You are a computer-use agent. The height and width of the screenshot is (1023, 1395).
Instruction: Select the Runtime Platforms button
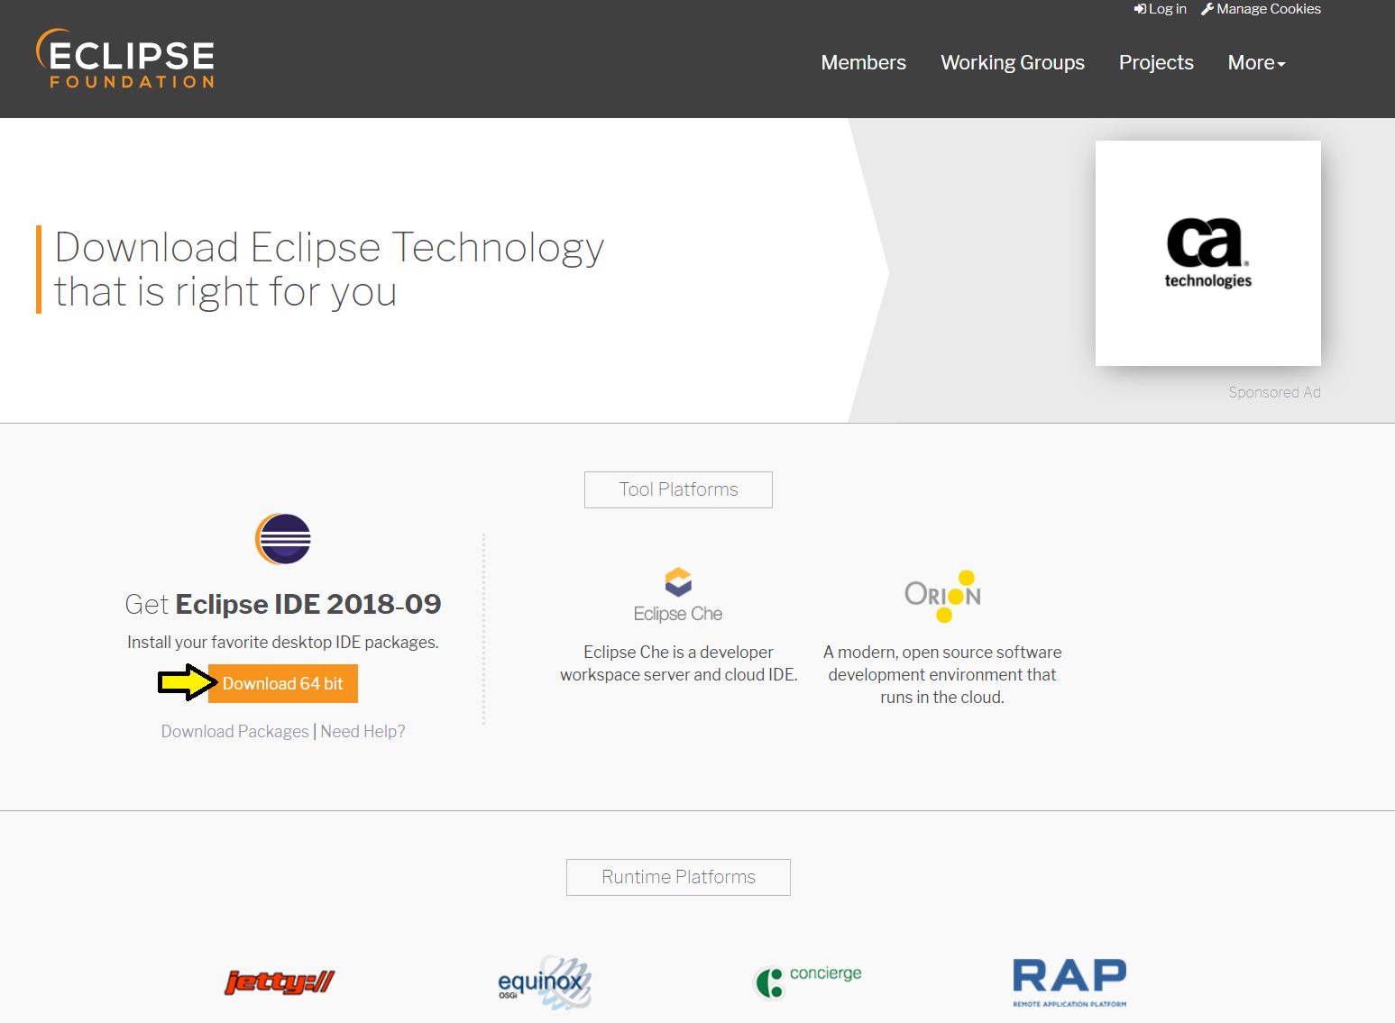tap(678, 877)
